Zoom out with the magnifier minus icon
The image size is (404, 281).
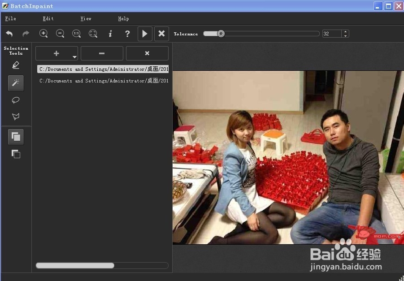point(60,34)
